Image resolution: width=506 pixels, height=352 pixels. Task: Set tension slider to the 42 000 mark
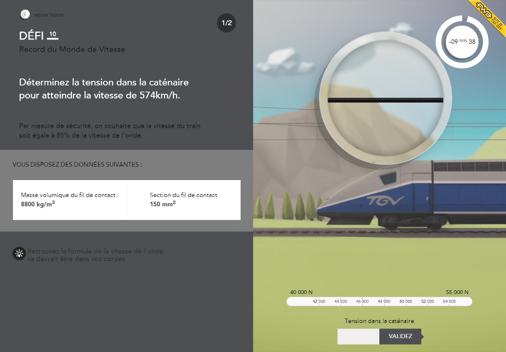pyautogui.click(x=319, y=301)
